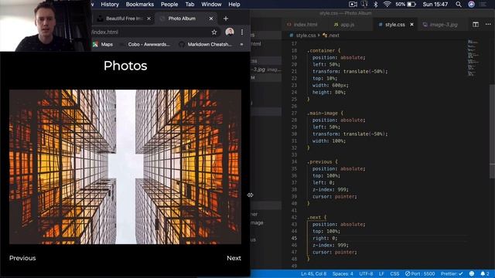Close the style.css editor tab
The height and width of the screenshot is (278, 495).
tap(411, 24)
